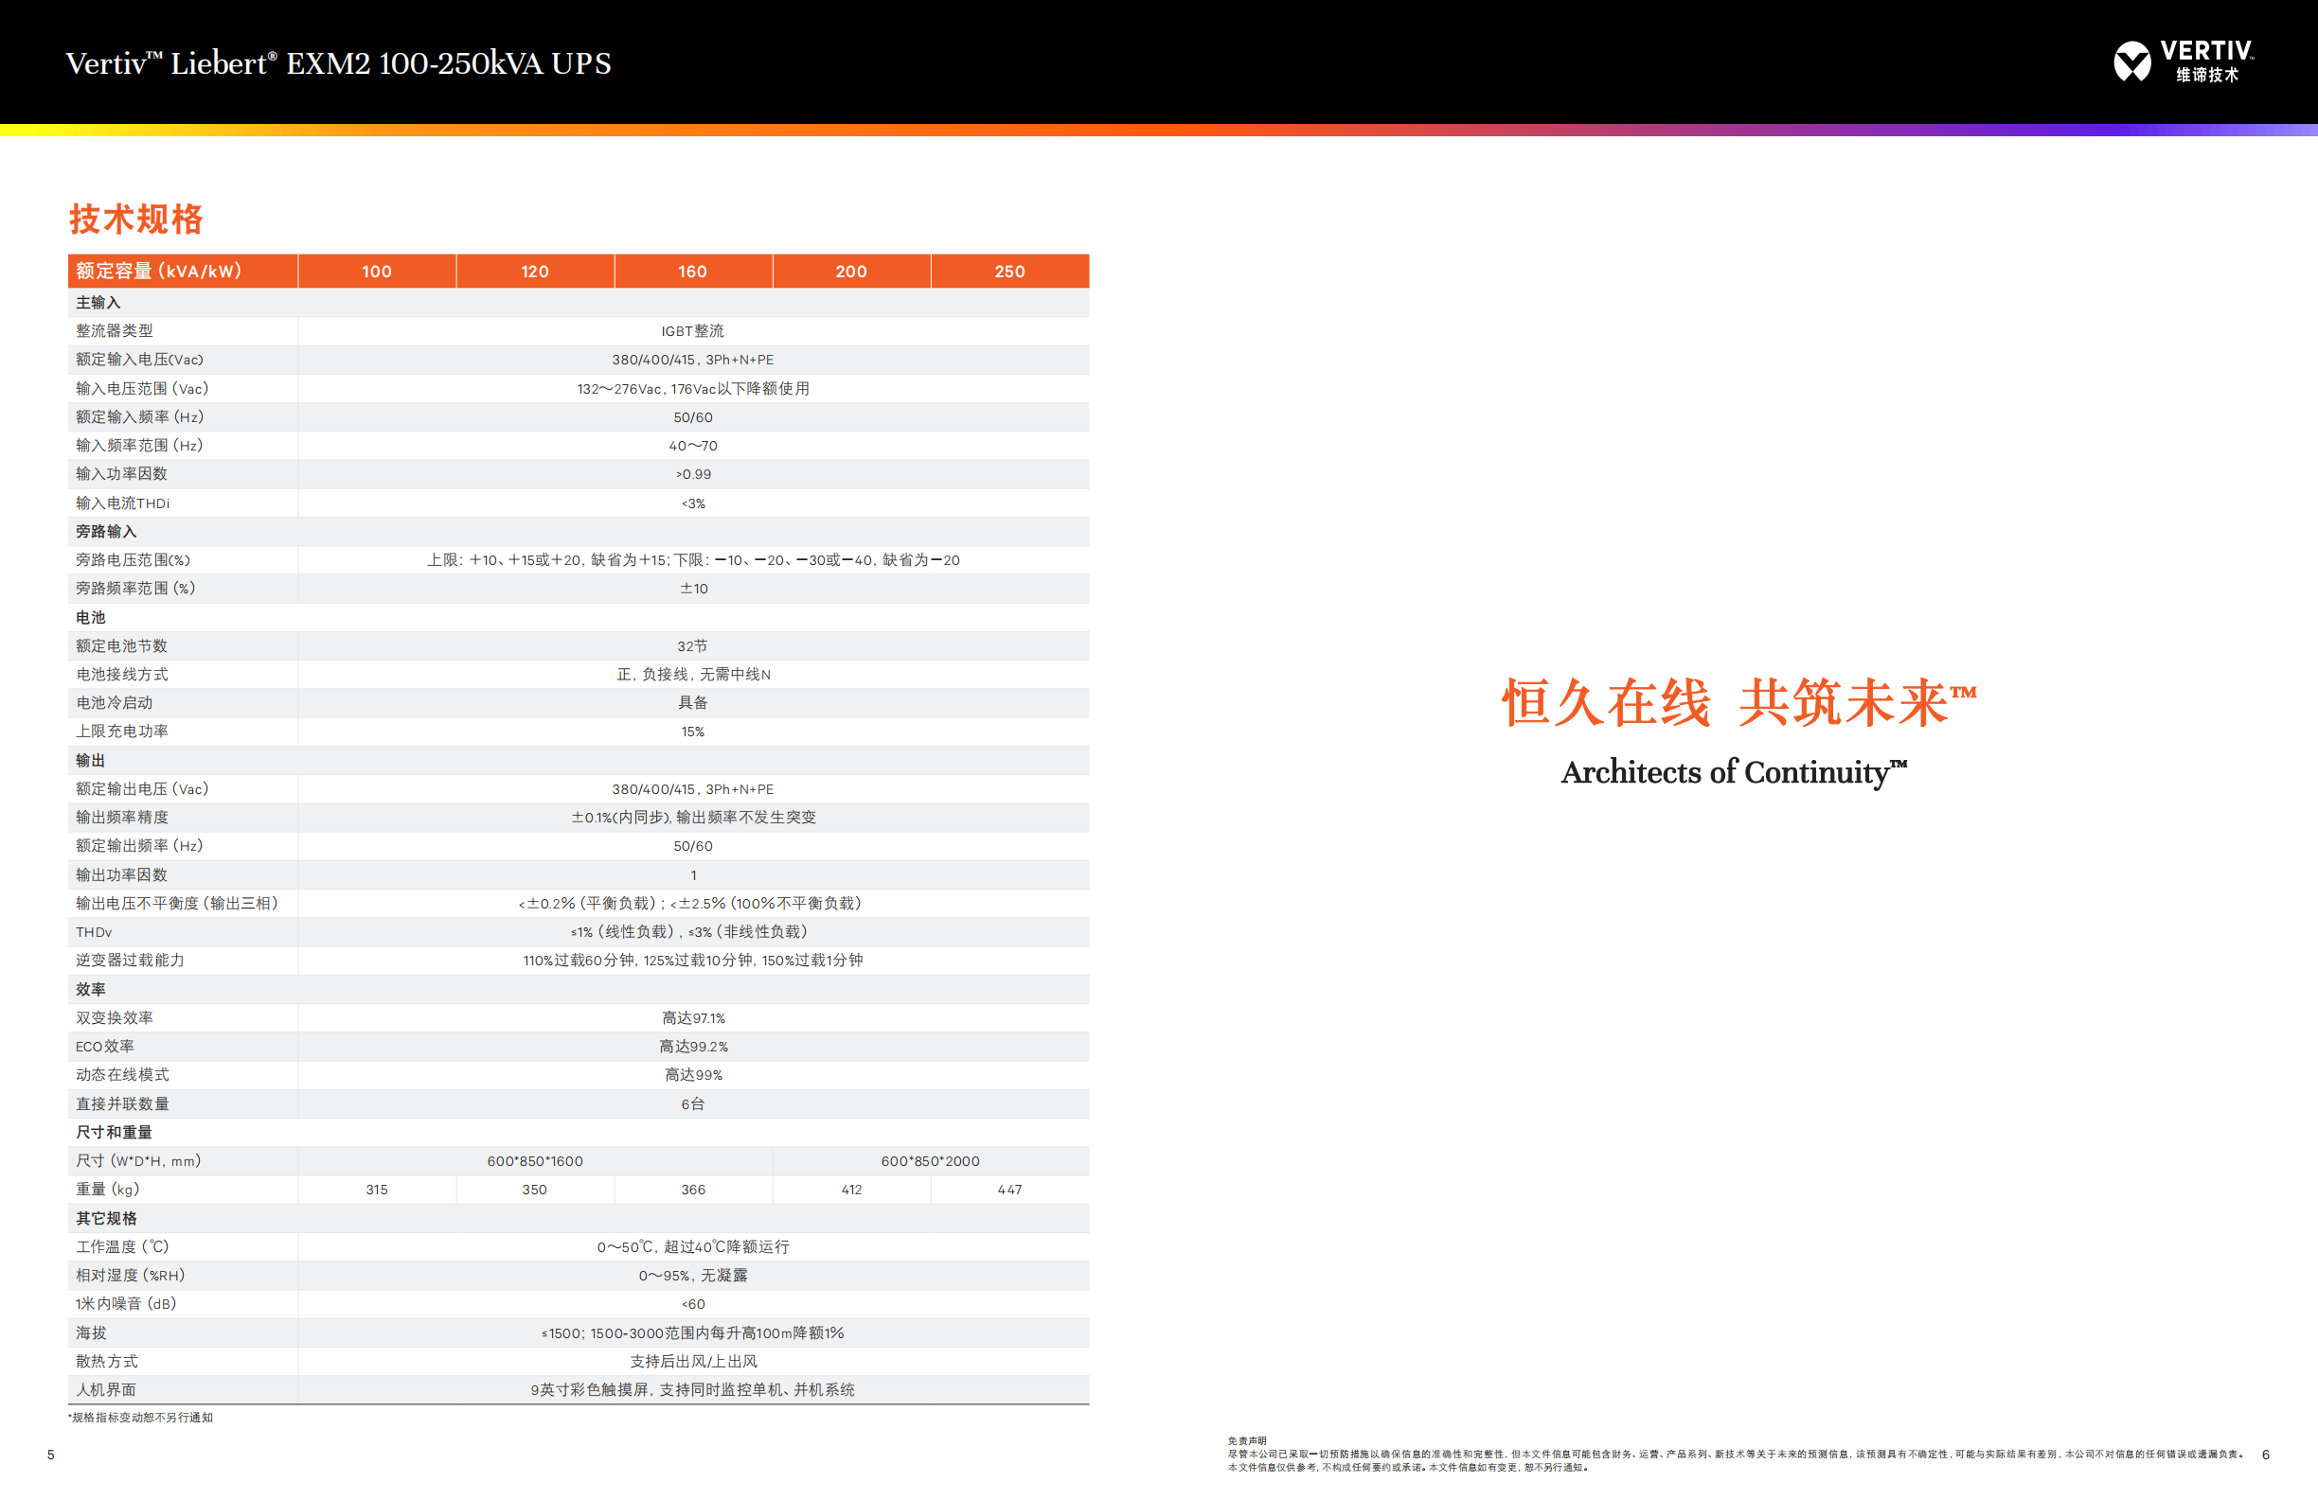The image size is (2318, 1499).
Task: Click the '120' capacity column header
Action: click(535, 272)
